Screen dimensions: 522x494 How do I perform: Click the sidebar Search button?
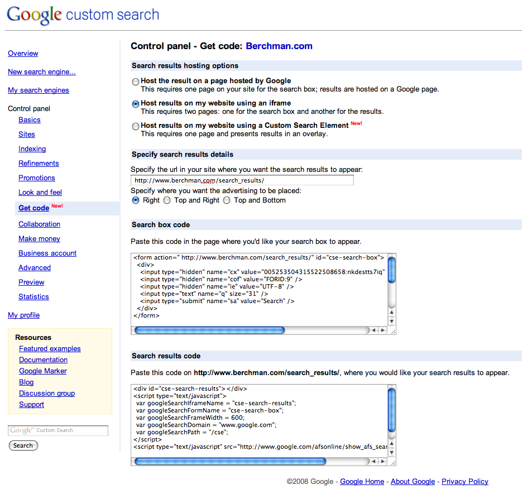pyautogui.click(x=23, y=445)
